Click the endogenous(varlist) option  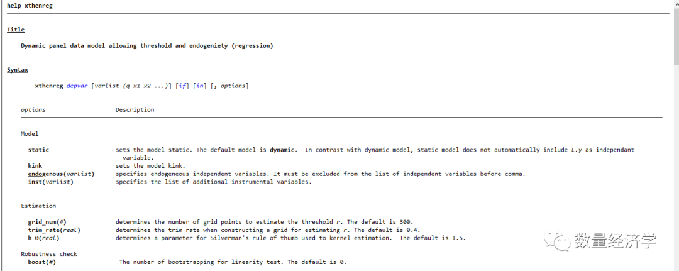(61, 174)
